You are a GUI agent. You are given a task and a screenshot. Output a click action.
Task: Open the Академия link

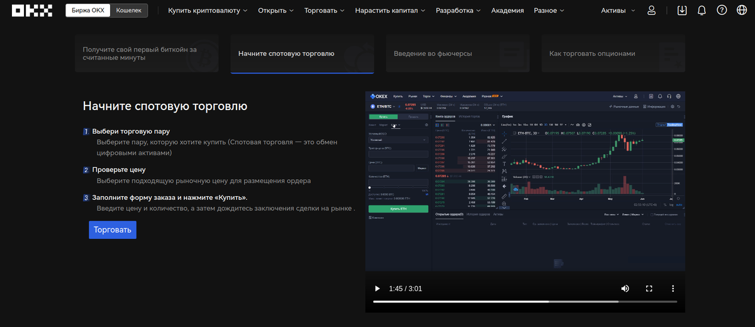[x=507, y=11]
